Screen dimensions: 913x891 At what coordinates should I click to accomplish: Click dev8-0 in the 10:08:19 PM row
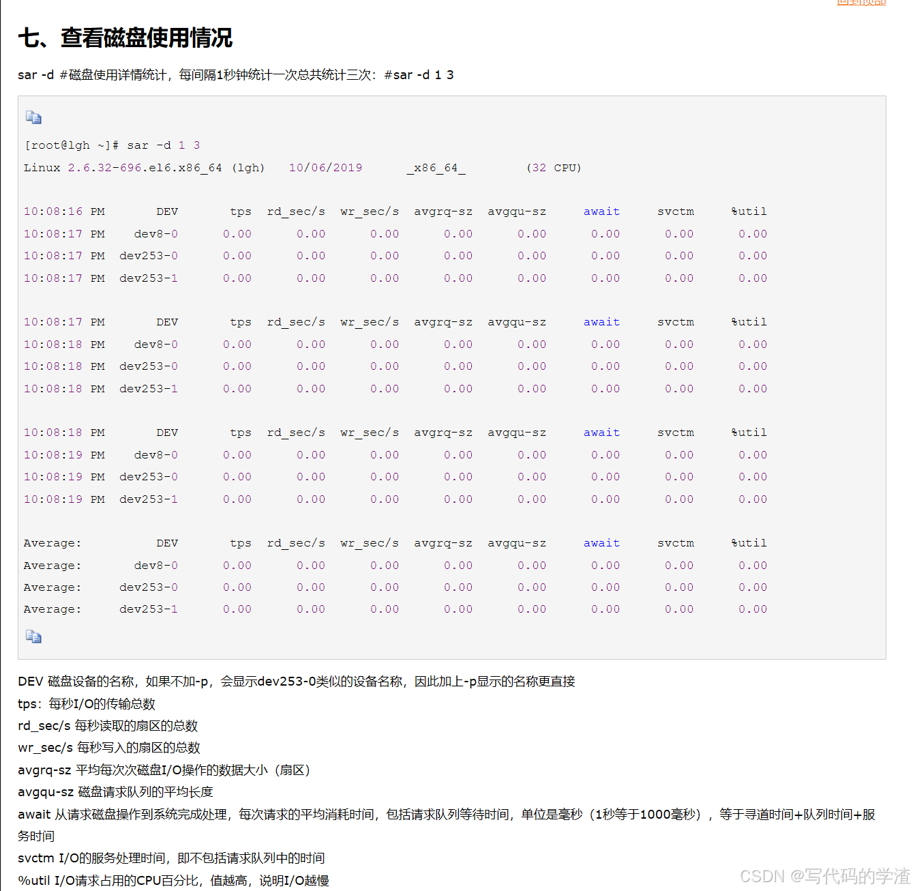156,455
